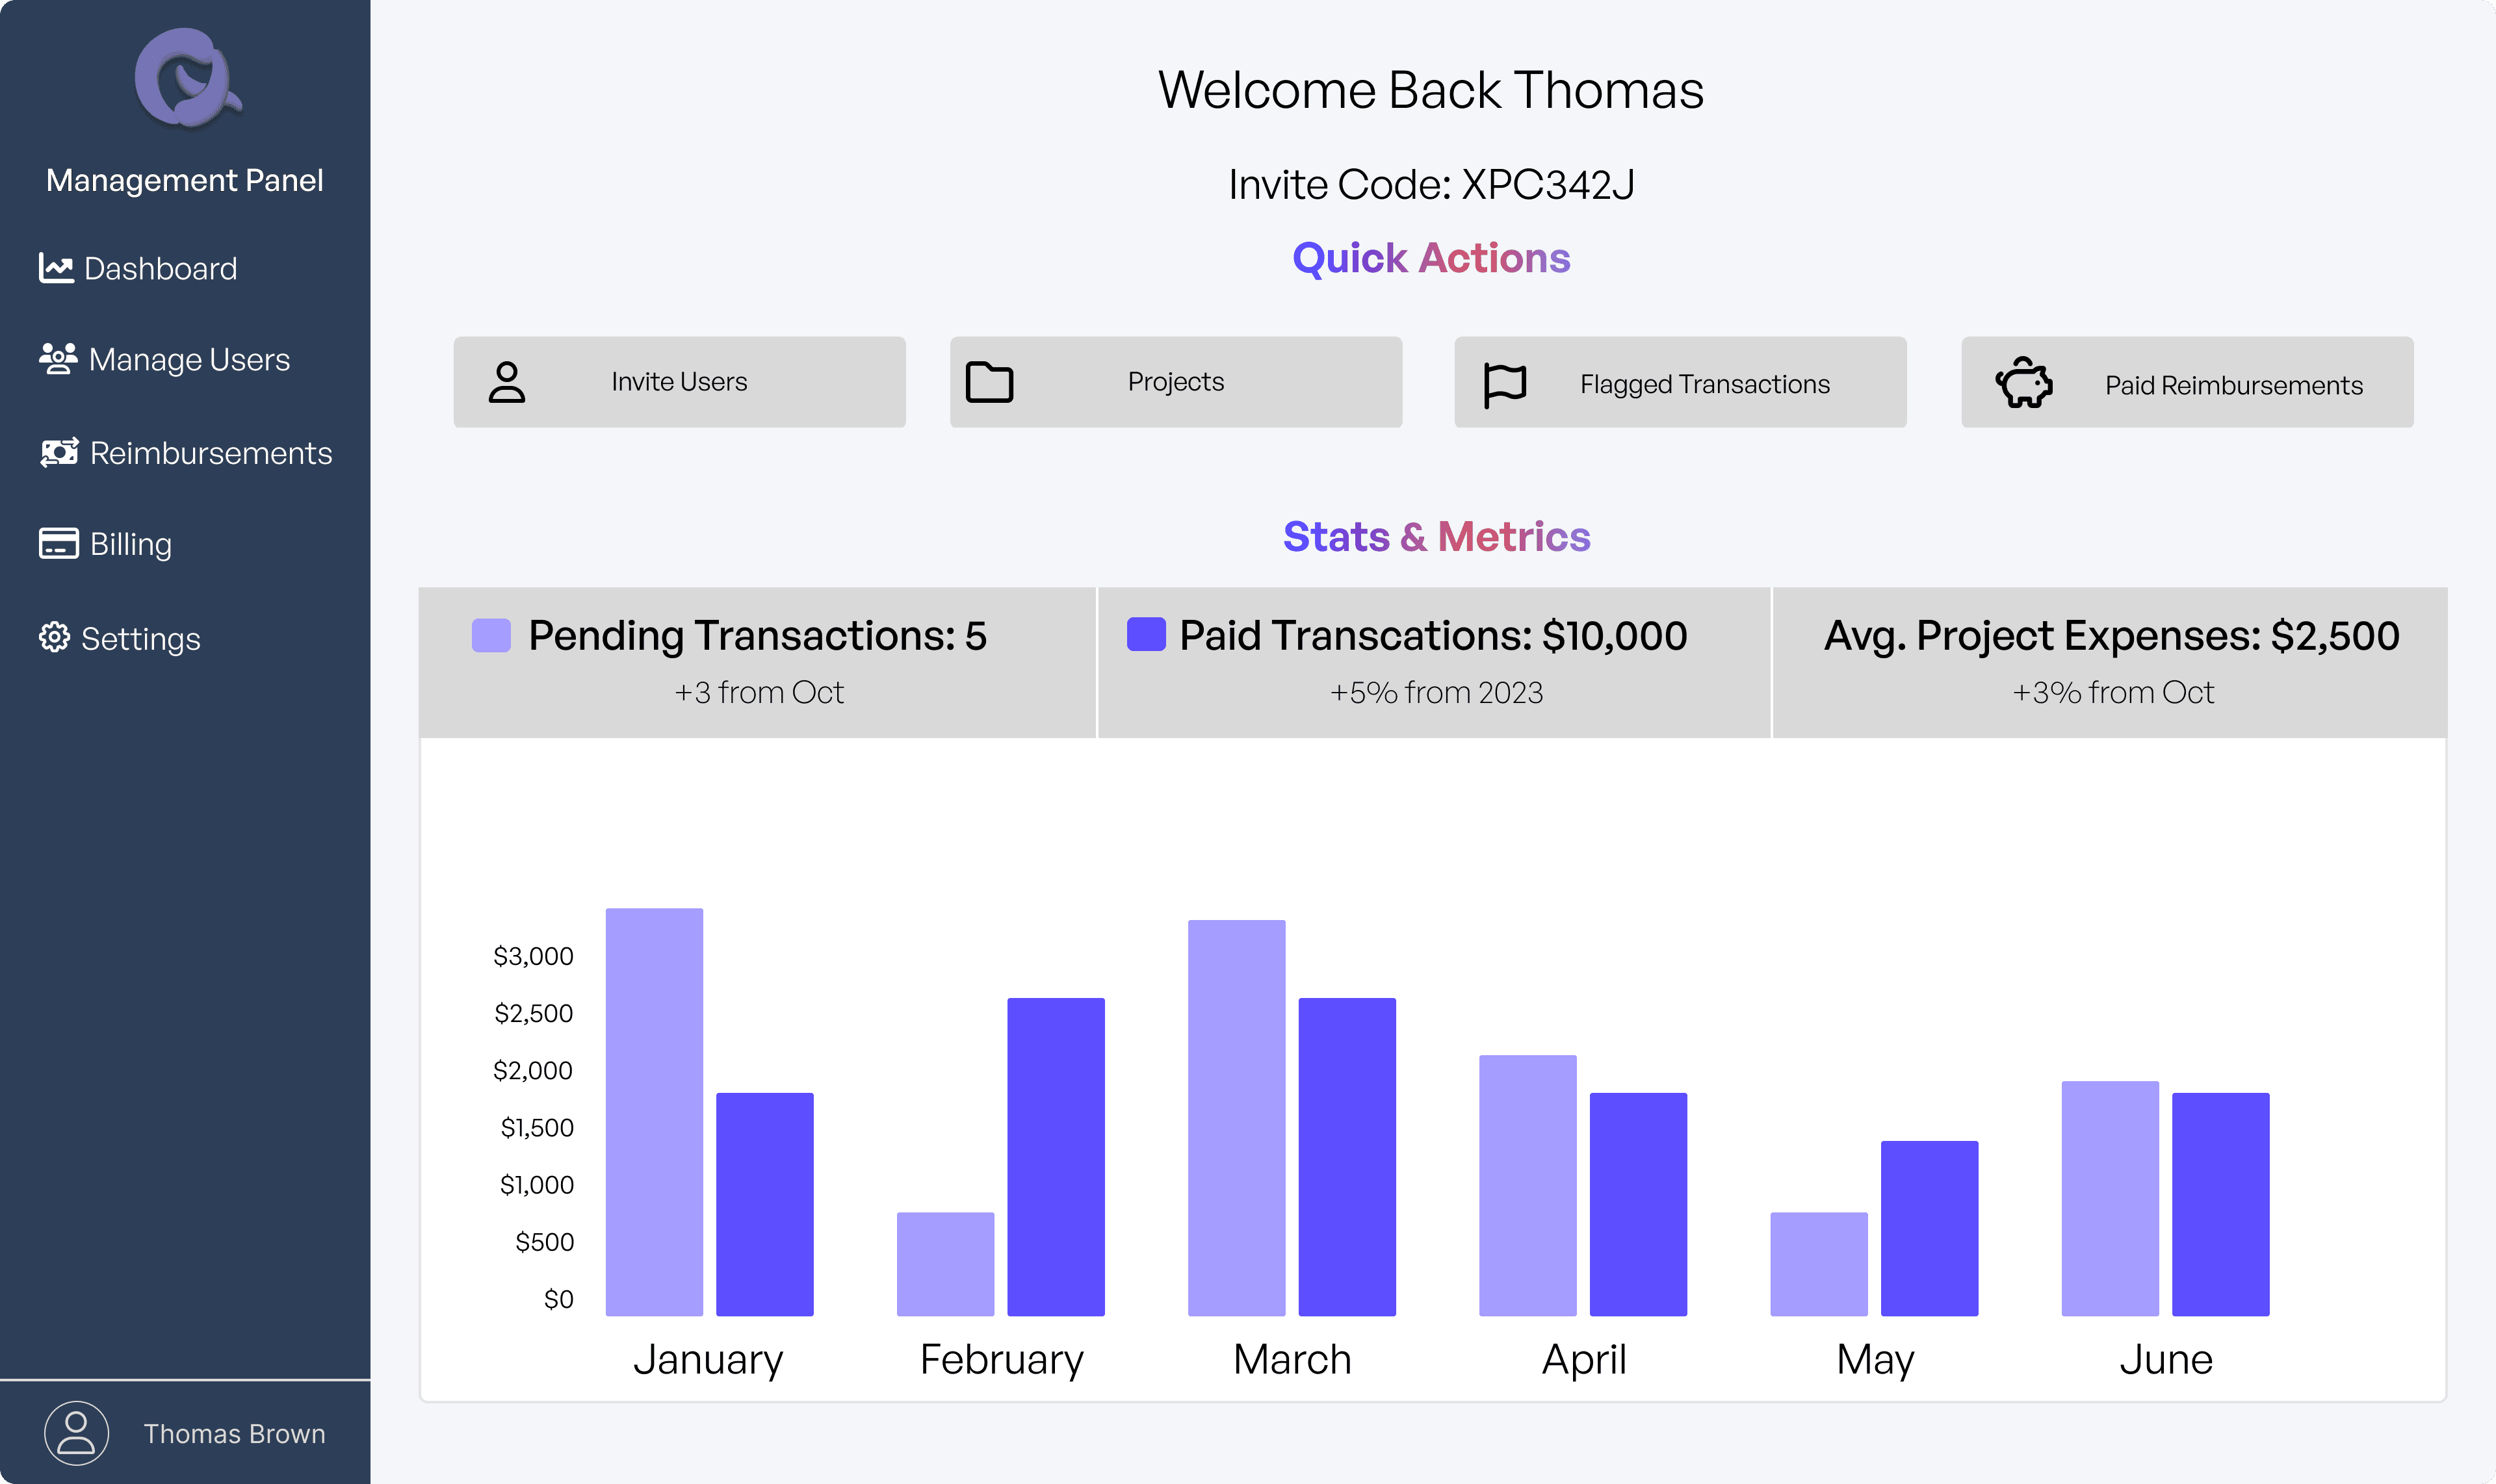This screenshot has height=1484, width=2496.
Task: Click the January pending light purple bar
Action: point(655,1112)
